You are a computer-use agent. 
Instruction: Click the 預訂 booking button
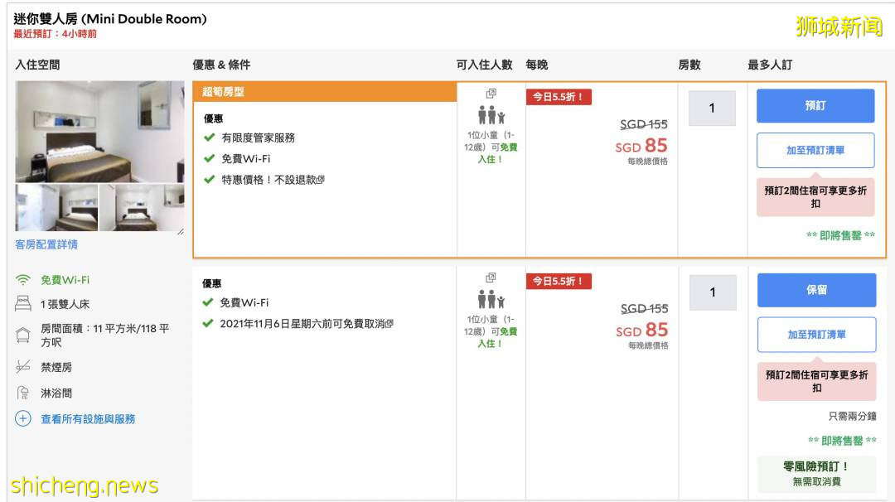point(815,106)
